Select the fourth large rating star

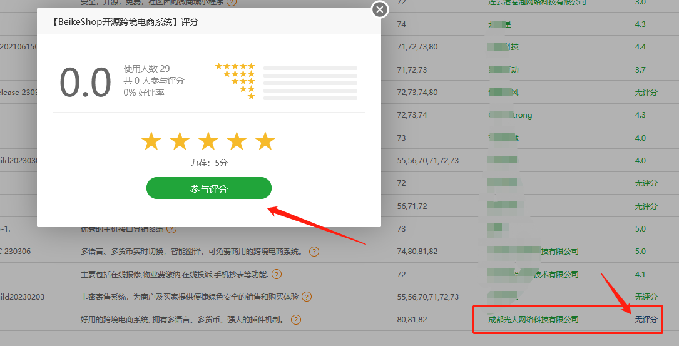tap(237, 141)
